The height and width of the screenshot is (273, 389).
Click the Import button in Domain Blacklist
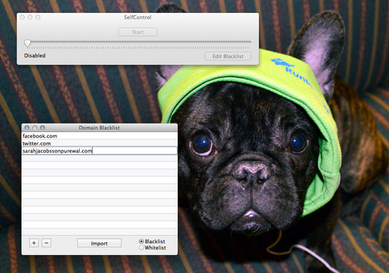coord(99,243)
